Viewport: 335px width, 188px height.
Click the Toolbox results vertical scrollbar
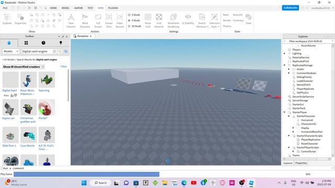tap(69, 85)
